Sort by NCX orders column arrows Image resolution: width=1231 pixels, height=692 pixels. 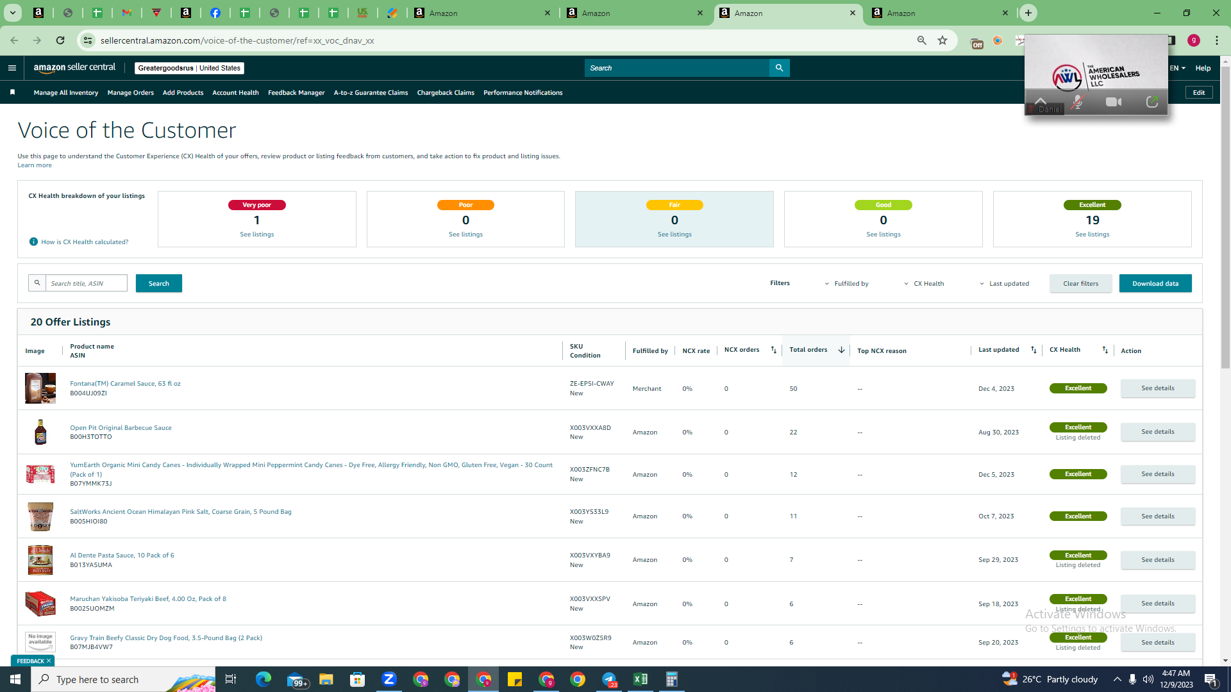click(773, 350)
